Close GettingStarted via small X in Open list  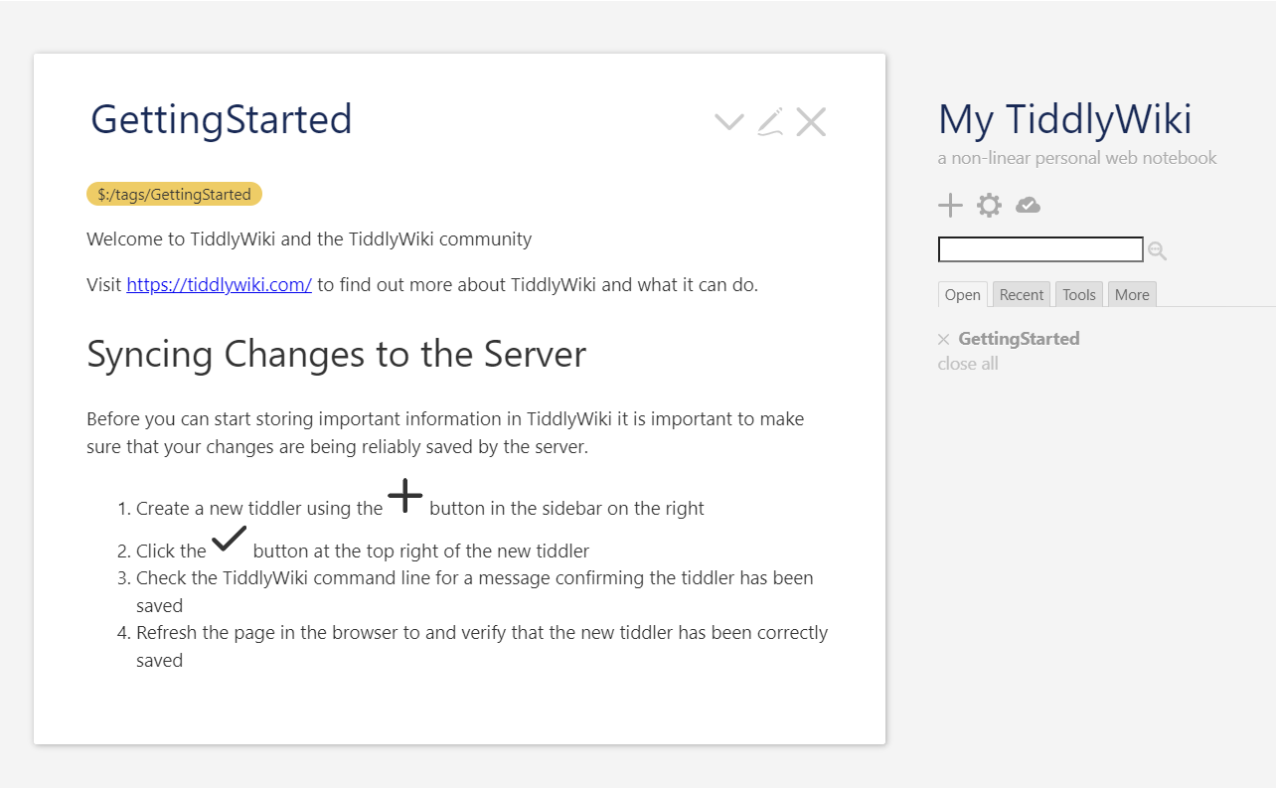(x=944, y=340)
